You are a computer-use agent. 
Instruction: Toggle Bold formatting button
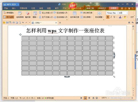[x=108, y=17]
